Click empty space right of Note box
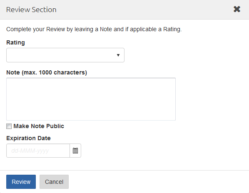The height and width of the screenshot is (193, 249). pos(212,99)
